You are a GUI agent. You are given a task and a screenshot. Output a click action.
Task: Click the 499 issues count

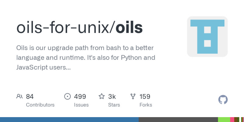coord(80,97)
